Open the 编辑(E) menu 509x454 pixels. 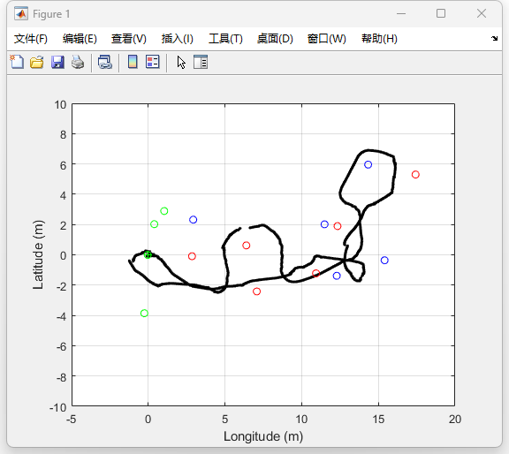point(80,39)
